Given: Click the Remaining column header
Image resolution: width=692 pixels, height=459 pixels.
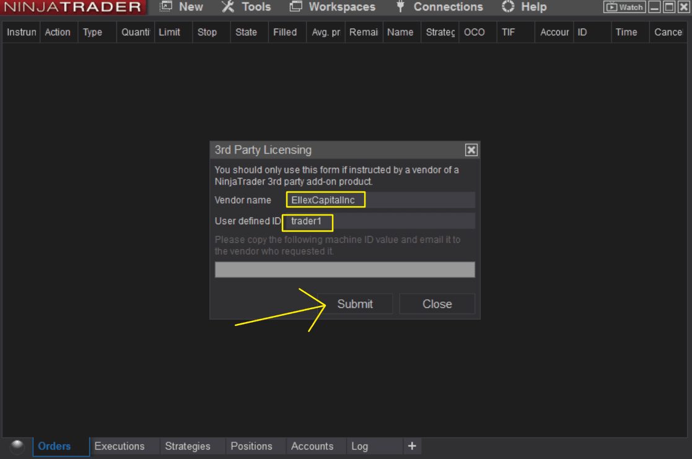Looking at the screenshot, I should tap(364, 32).
